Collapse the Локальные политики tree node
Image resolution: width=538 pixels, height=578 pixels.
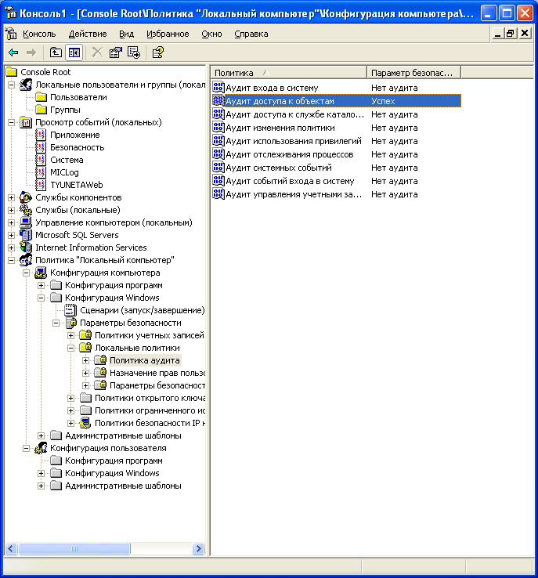pyautogui.click(x=71, y=348)
